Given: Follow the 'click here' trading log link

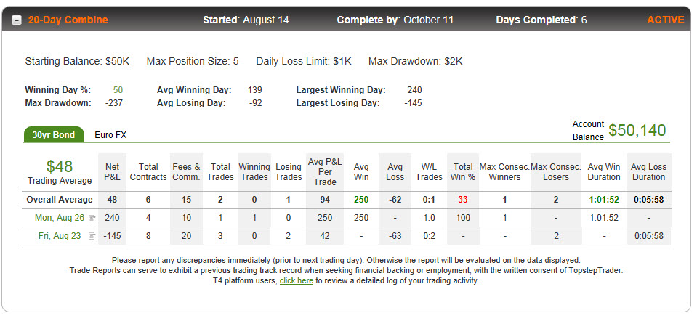Looking at the screenshot, I should [x=297, y=280].
